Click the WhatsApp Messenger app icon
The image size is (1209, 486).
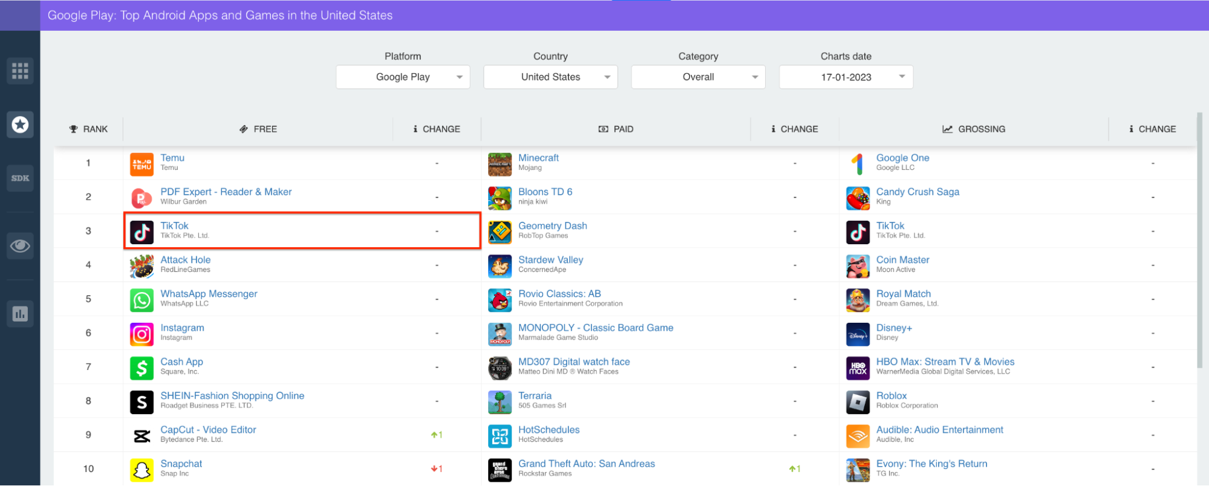[x=142, y=300]
